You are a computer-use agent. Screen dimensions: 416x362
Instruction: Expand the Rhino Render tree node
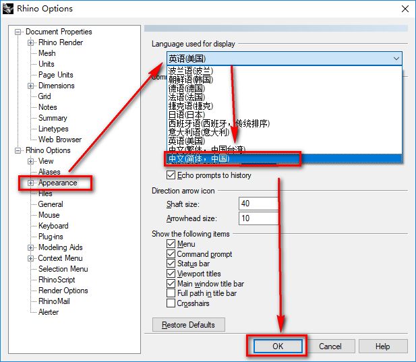[31, 42]
